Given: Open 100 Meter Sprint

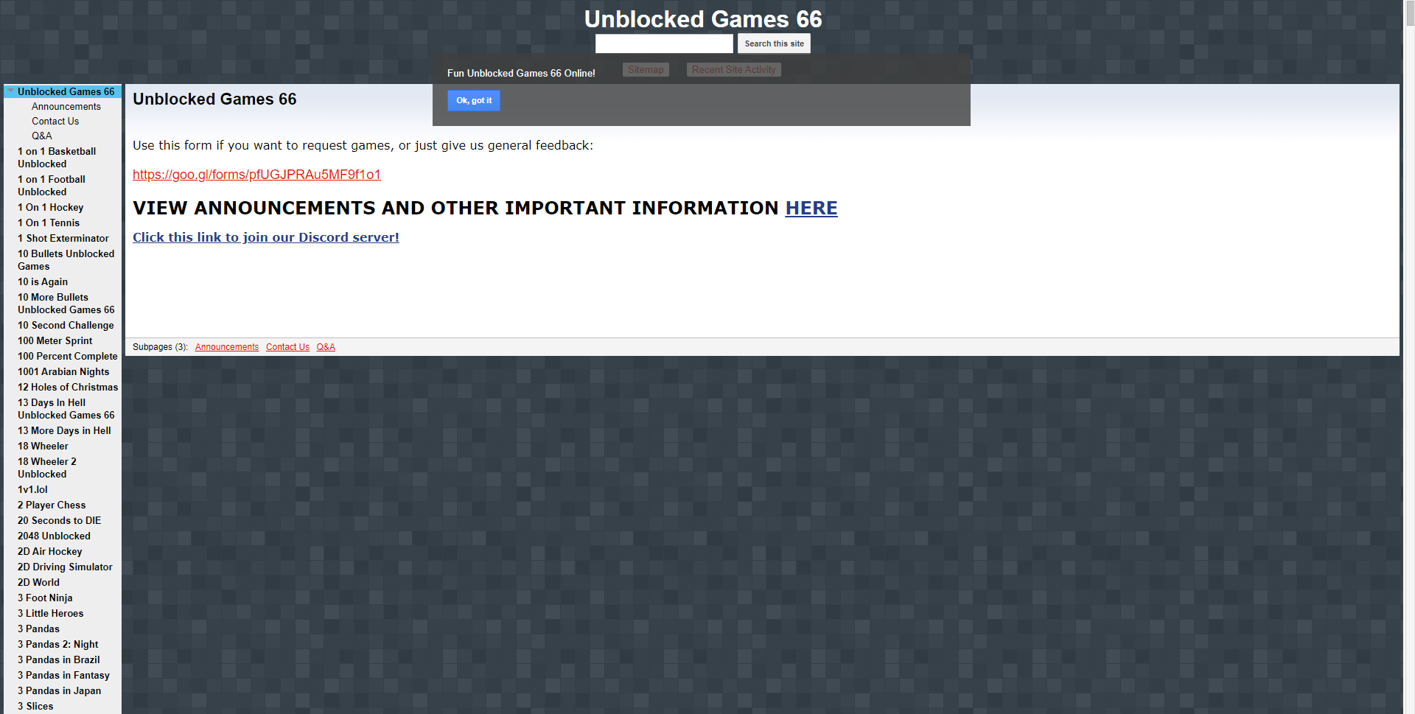Looking at the screenshot, I should (55, 341).
